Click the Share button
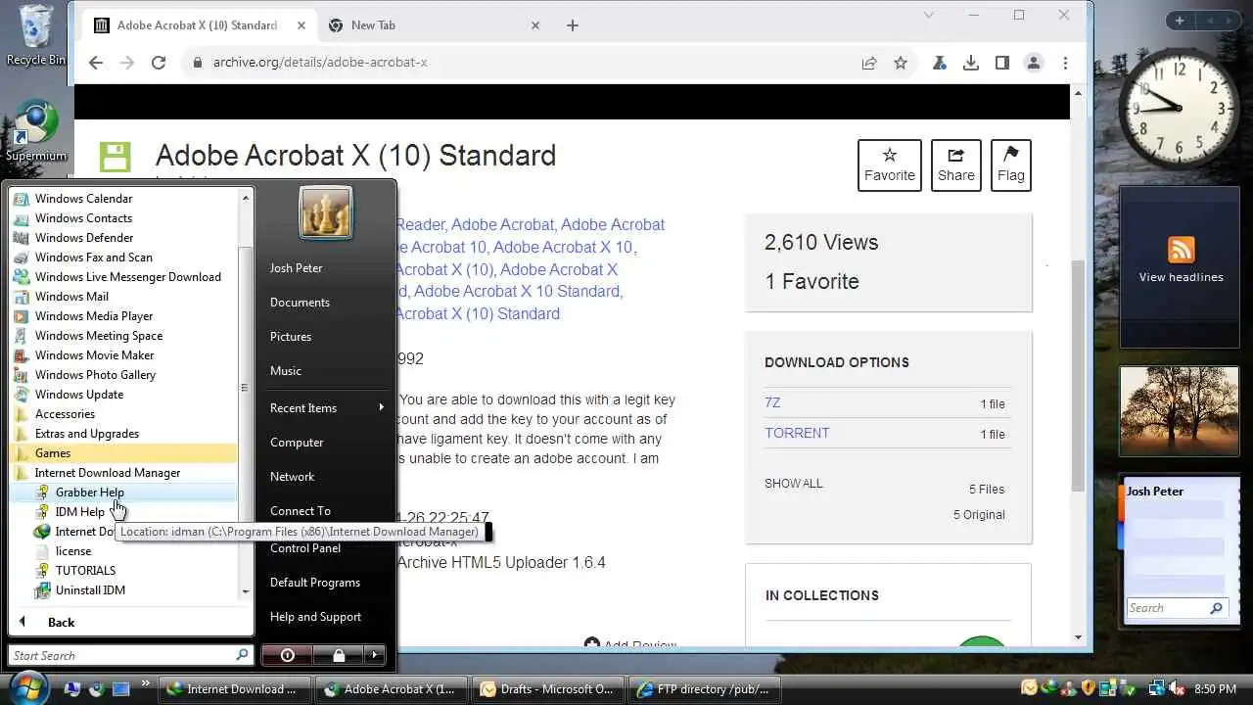Screen dimensions: 1253x705 click(956, 165)
